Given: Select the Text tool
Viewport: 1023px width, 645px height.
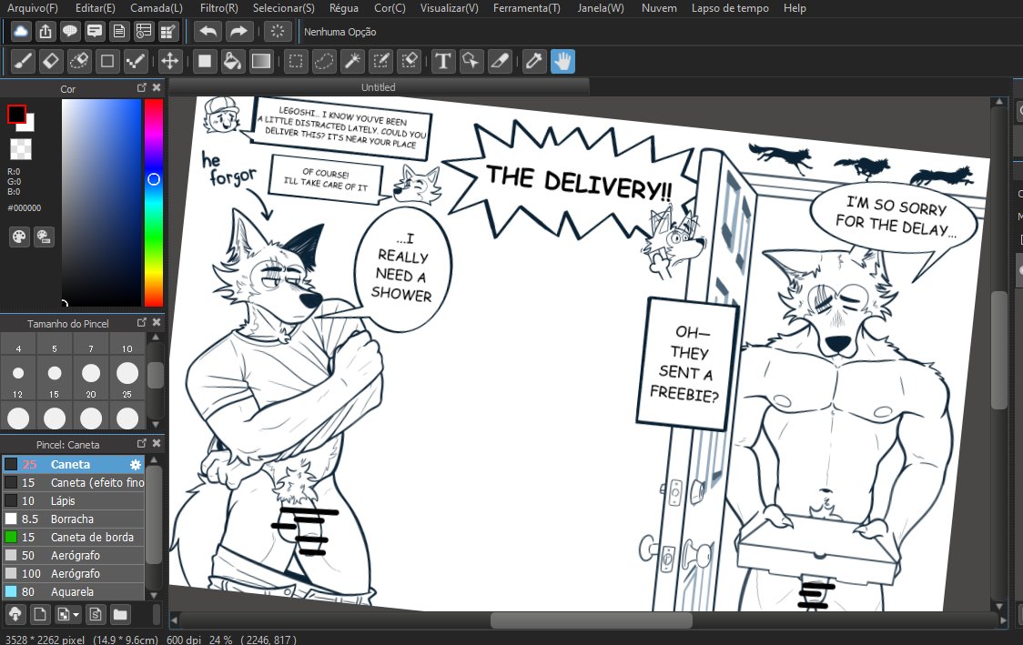Looking at the screenshot, I should tap(443, 61).
